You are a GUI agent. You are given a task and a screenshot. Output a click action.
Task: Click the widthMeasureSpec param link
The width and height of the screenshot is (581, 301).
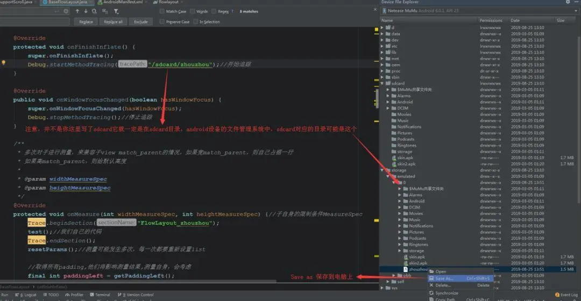78,179
